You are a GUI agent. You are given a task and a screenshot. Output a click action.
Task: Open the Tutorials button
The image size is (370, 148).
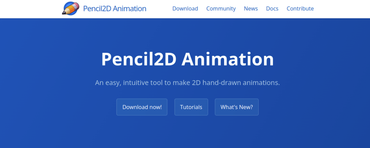pyautogui.click(x=191, y=107)
